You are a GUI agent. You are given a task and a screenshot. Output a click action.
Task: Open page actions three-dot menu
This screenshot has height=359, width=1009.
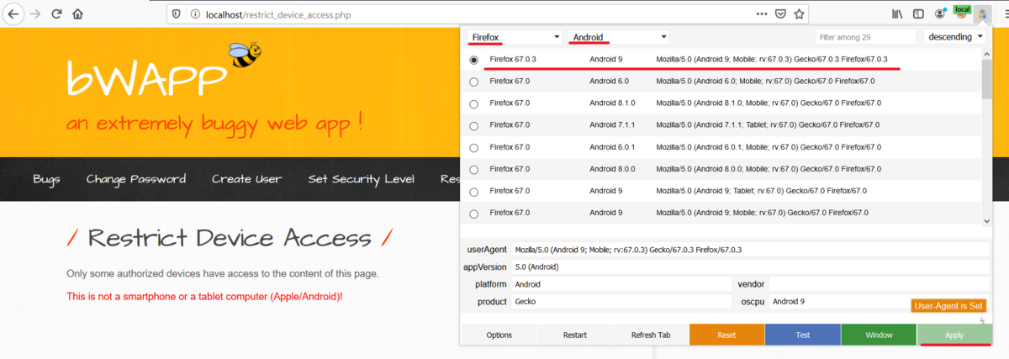(762, 13)
